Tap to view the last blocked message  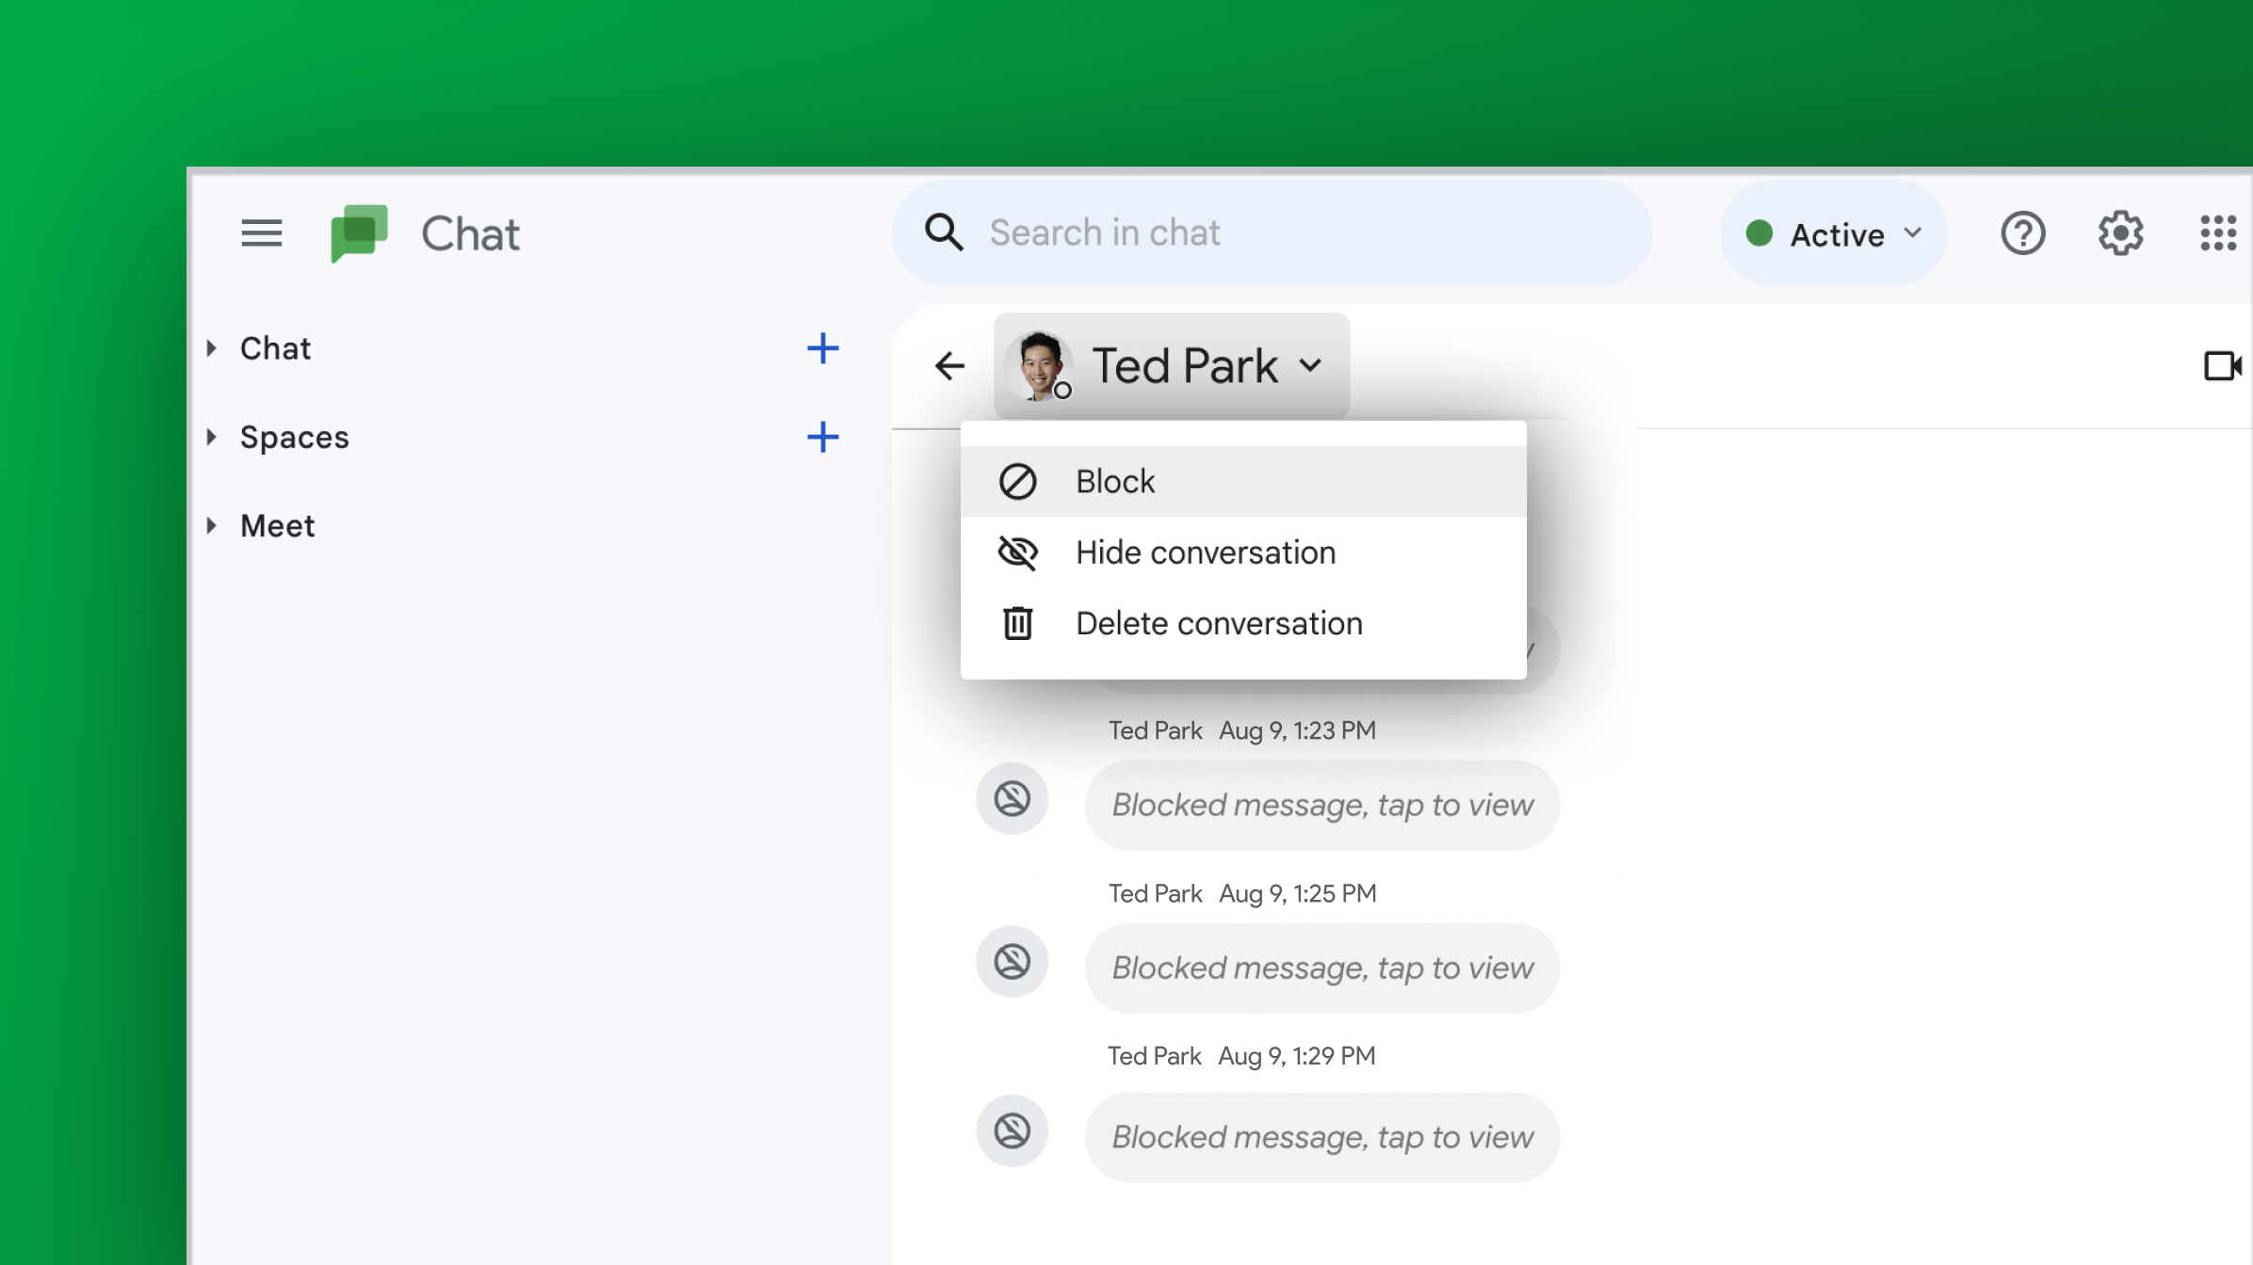tap(1321, 1136)
